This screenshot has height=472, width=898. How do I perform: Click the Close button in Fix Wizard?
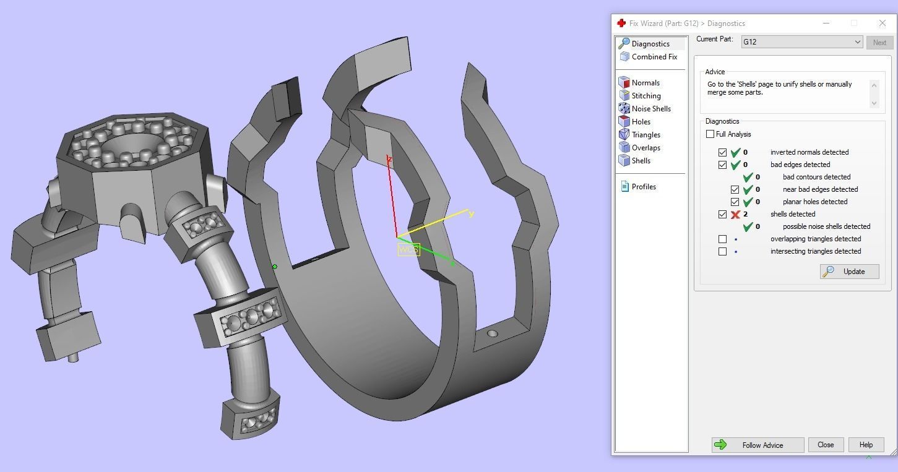tap(826, 445)
